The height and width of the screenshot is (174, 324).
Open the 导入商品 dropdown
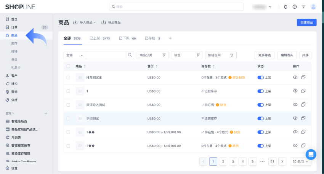[84, 22]
